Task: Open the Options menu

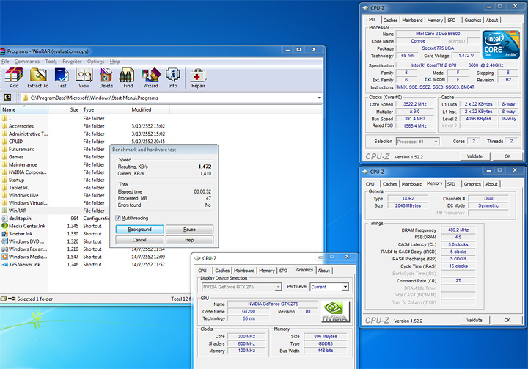Action: tap(95, 62)
